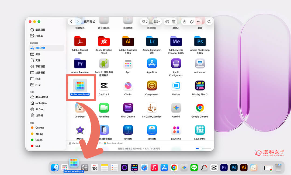Select Adobe Premiere folder icon
This screenshot has height=175, width=291.
pos(80,63)
